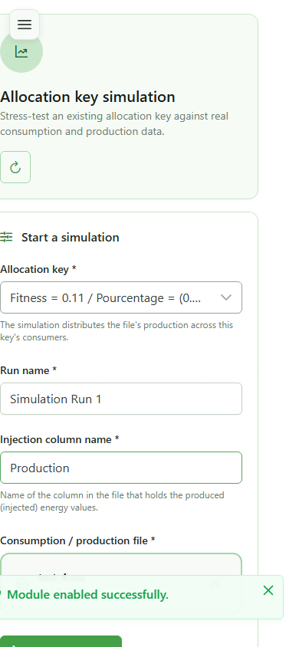Click the Injection column name field
The image size is (299, 647).
121,468
